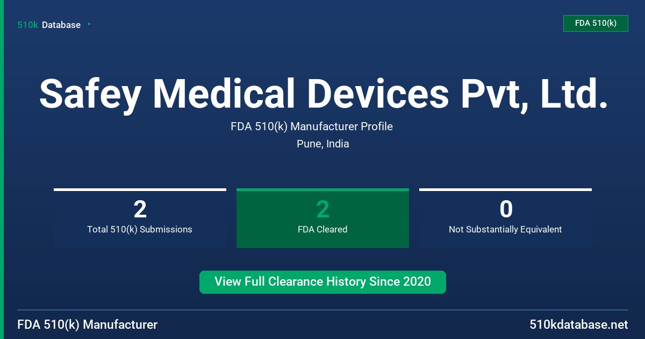Open the FDA Cleared stat card
This screenshot has width=645, height=339.
click(x=322, y=218)
